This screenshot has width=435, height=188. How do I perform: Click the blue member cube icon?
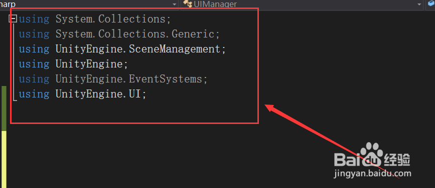431,4
